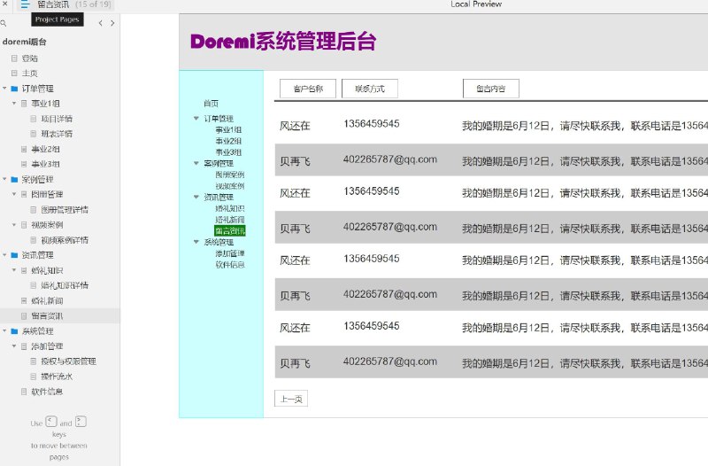
Task: Open 图册案例 in the cyan navigation menu
Action: point(230,175)
